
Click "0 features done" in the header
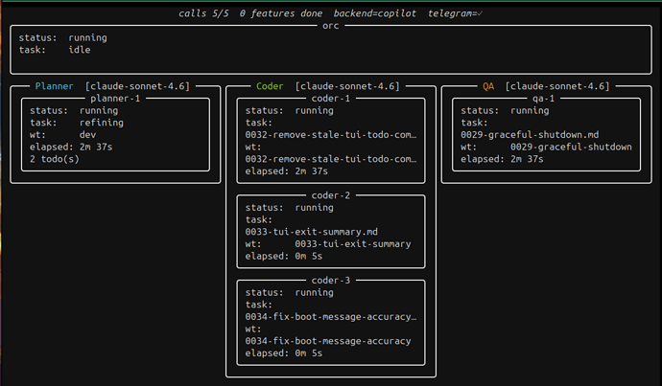point(281,13)
